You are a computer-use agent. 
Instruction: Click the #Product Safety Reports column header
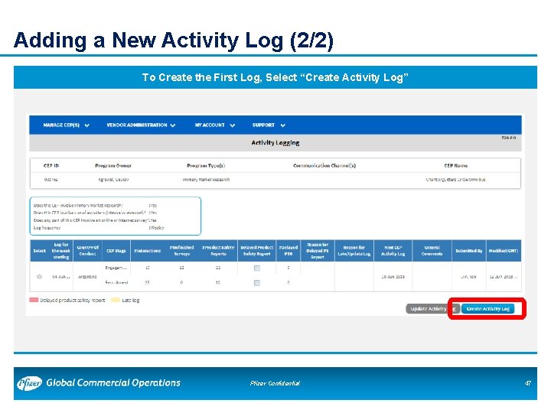[x=218, y=251]
